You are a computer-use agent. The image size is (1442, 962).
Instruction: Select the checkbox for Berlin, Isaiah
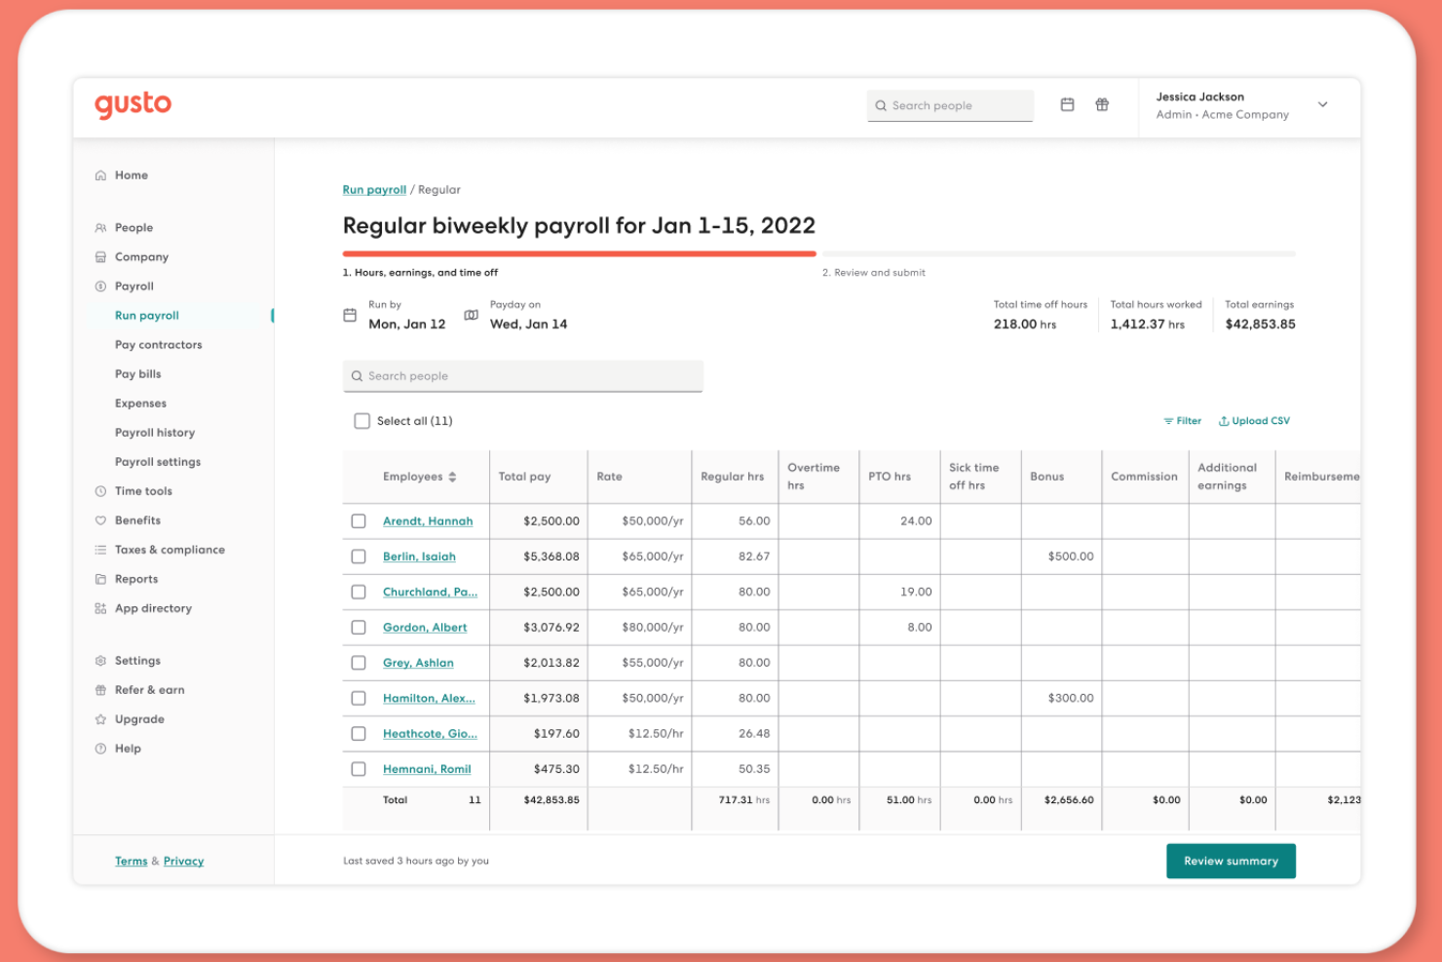[359, 557]
